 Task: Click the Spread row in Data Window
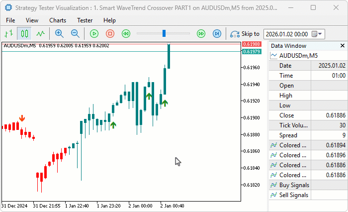click(x=308, y=135)
